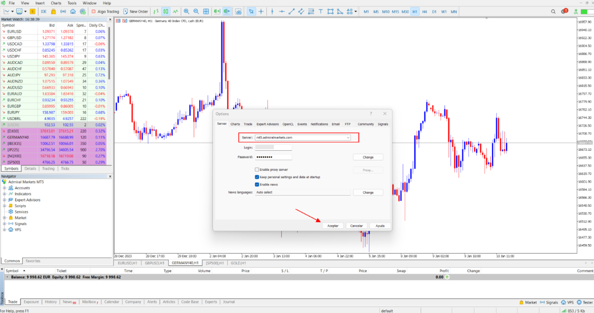This screenshot has height=313, width=594.
Task: Switch chart to line chart mode
Action: 175,12
